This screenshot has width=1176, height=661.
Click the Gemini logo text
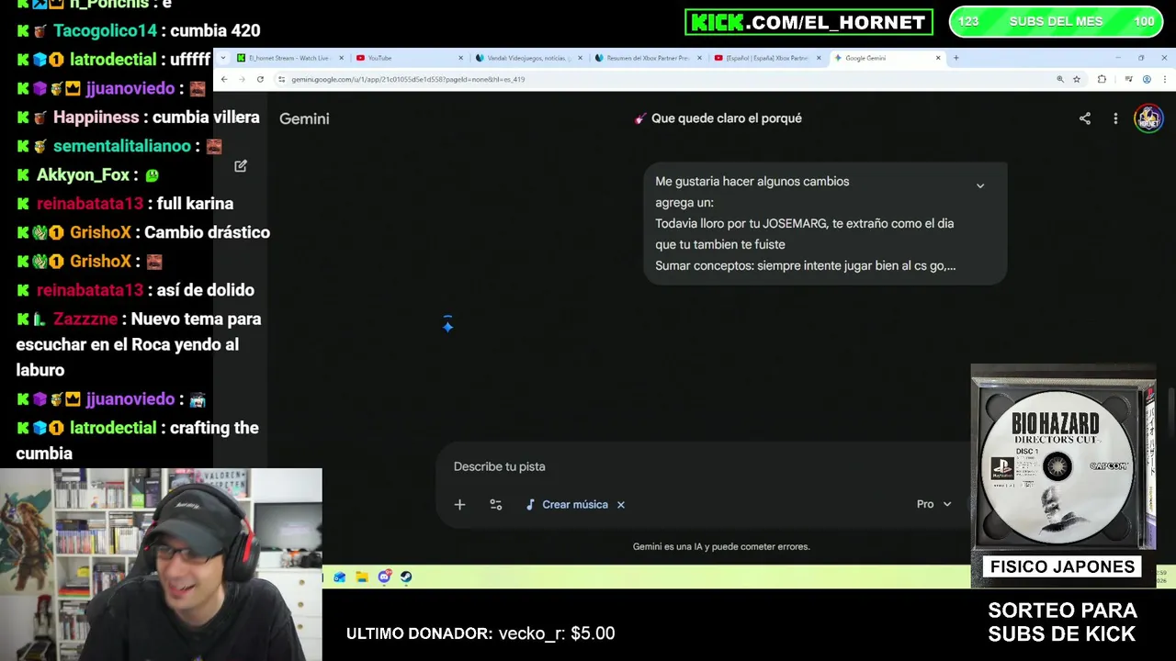pyautogui.click(x=304, y=118)
